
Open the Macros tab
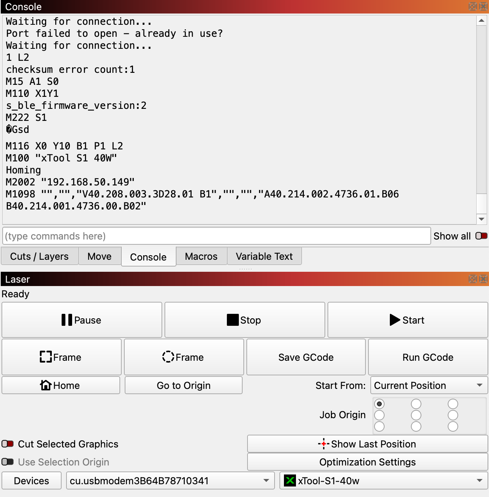[201, 256]
